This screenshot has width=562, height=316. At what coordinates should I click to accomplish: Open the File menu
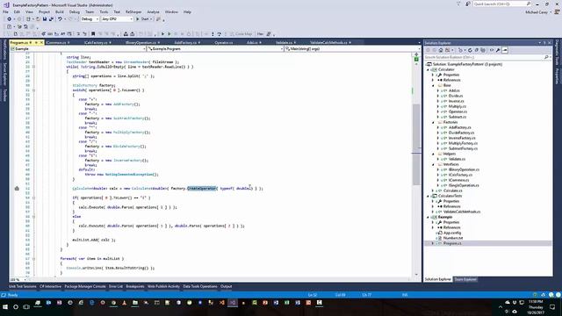[6, 11]
